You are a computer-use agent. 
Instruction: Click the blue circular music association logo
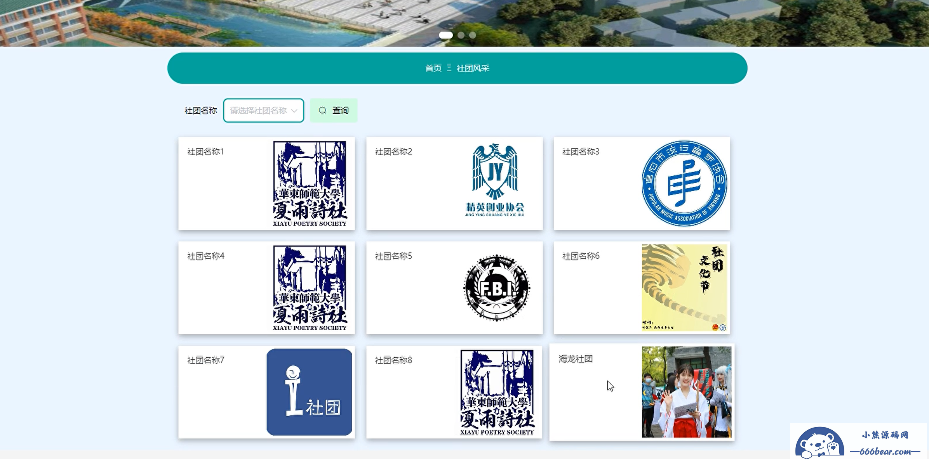(x=684, y=183)
